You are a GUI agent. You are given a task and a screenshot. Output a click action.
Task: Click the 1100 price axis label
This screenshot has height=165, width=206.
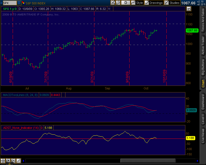click(189, 24)
